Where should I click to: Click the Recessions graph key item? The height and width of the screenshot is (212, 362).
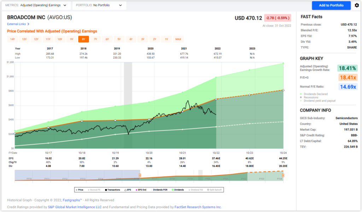point(309,97)
